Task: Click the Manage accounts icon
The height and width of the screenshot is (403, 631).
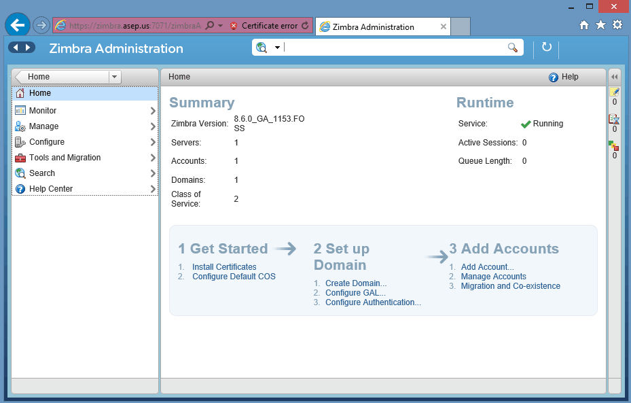Action: 20,126
